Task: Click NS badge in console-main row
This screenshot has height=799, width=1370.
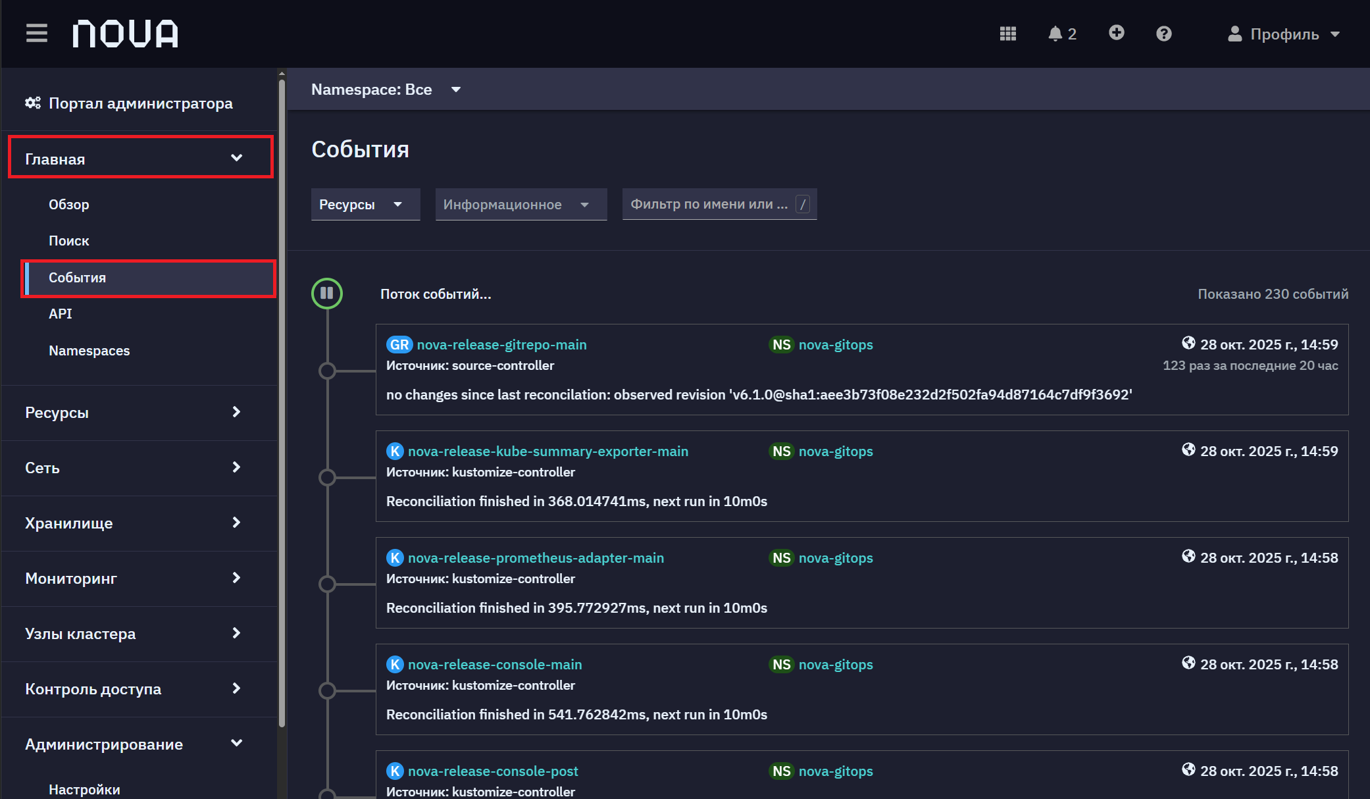Action: 782,665
